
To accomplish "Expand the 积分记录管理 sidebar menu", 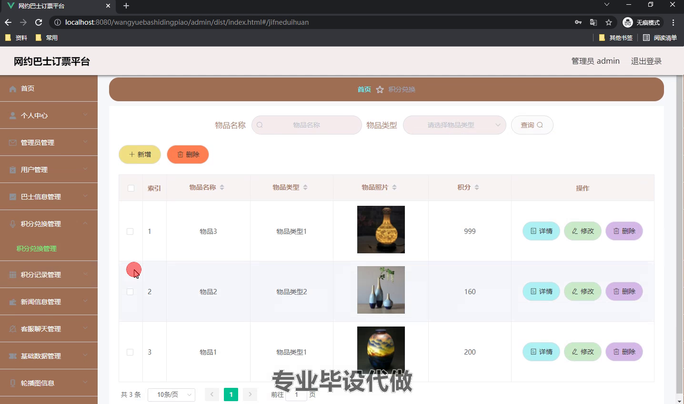I will 49,275.
